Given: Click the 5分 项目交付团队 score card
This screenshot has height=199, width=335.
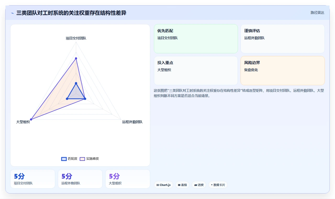Looking at the screenshot, I should click(x=33, y=179).
